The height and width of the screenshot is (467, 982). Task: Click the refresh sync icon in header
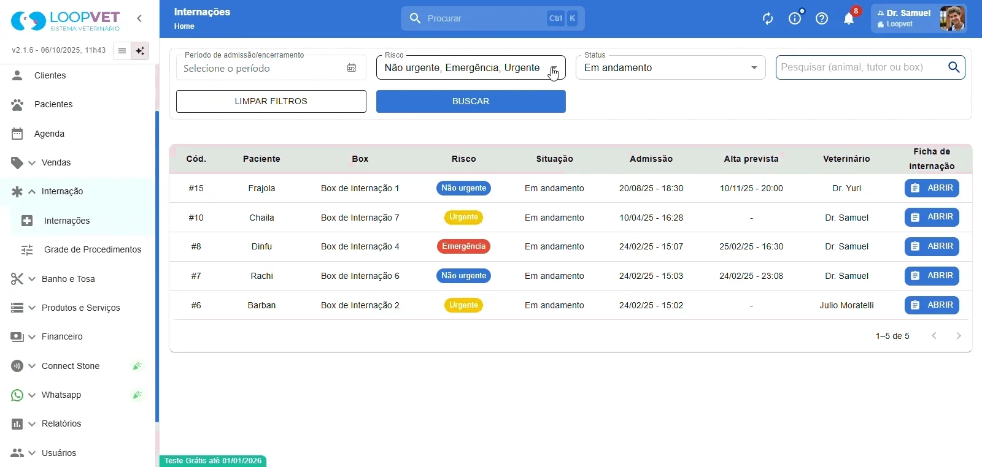(768, 18)
